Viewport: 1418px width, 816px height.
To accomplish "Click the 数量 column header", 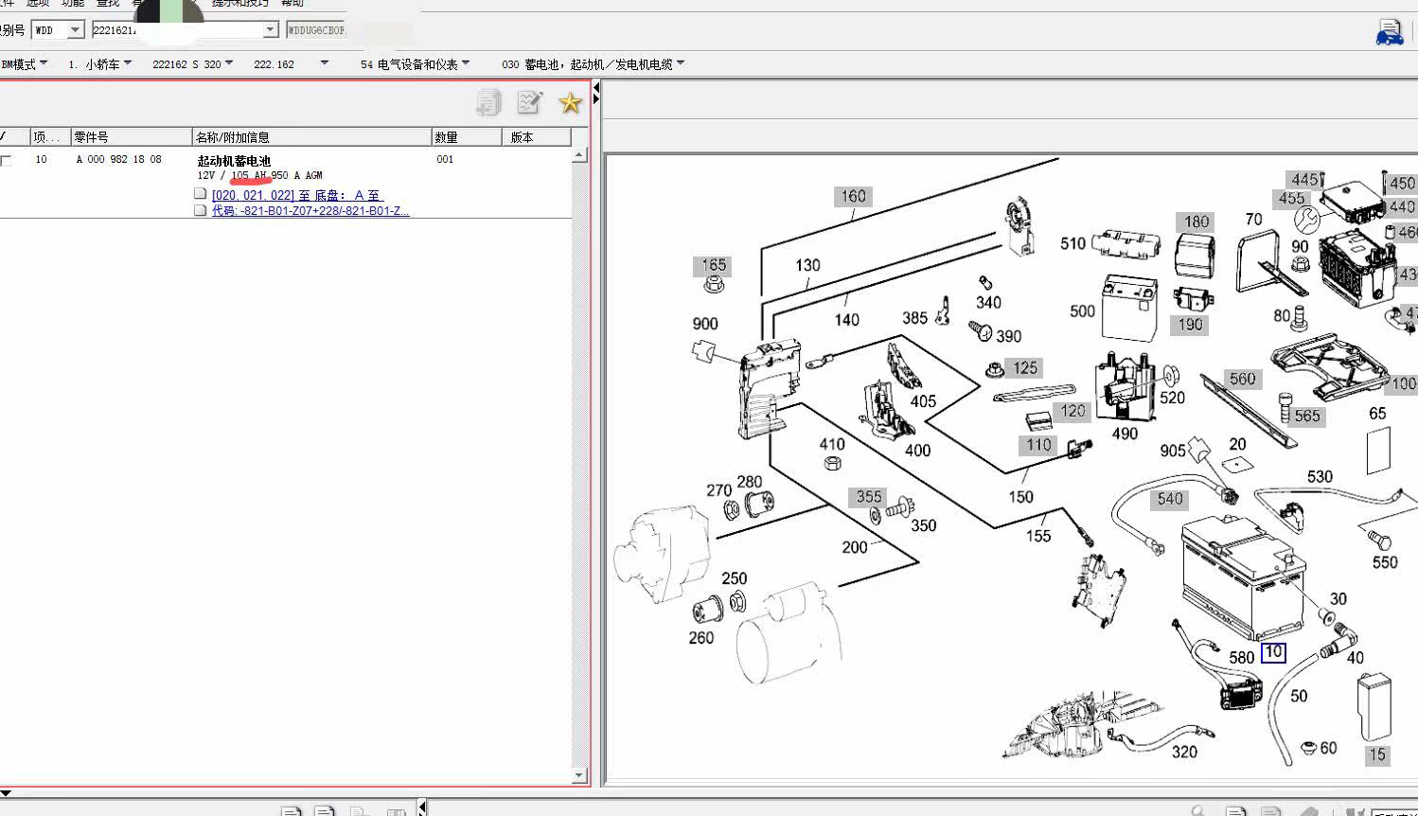I will (x=467, y=137).
